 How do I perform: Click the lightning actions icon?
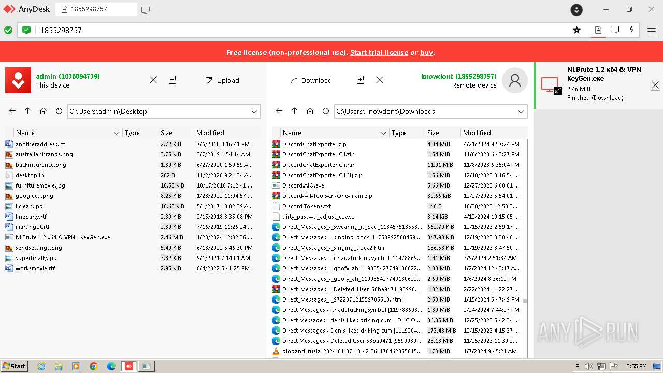[631, 30]
